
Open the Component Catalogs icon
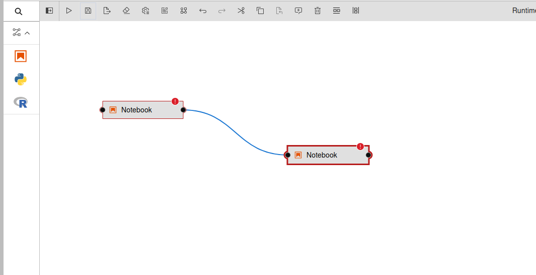click(x=184, y=11)
